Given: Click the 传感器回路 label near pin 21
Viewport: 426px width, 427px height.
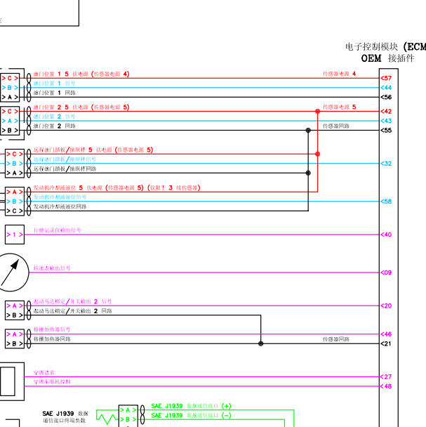Looking at the screenshot, I should click(x=336, y=339).
